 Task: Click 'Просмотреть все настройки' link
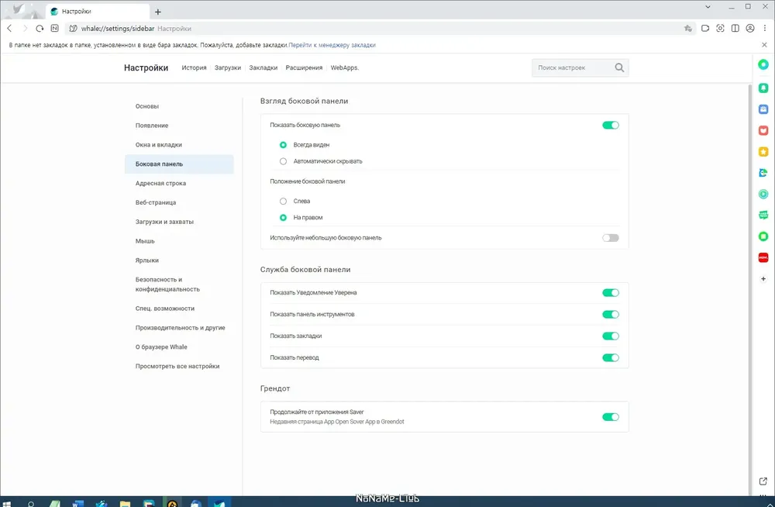[179, 367]
